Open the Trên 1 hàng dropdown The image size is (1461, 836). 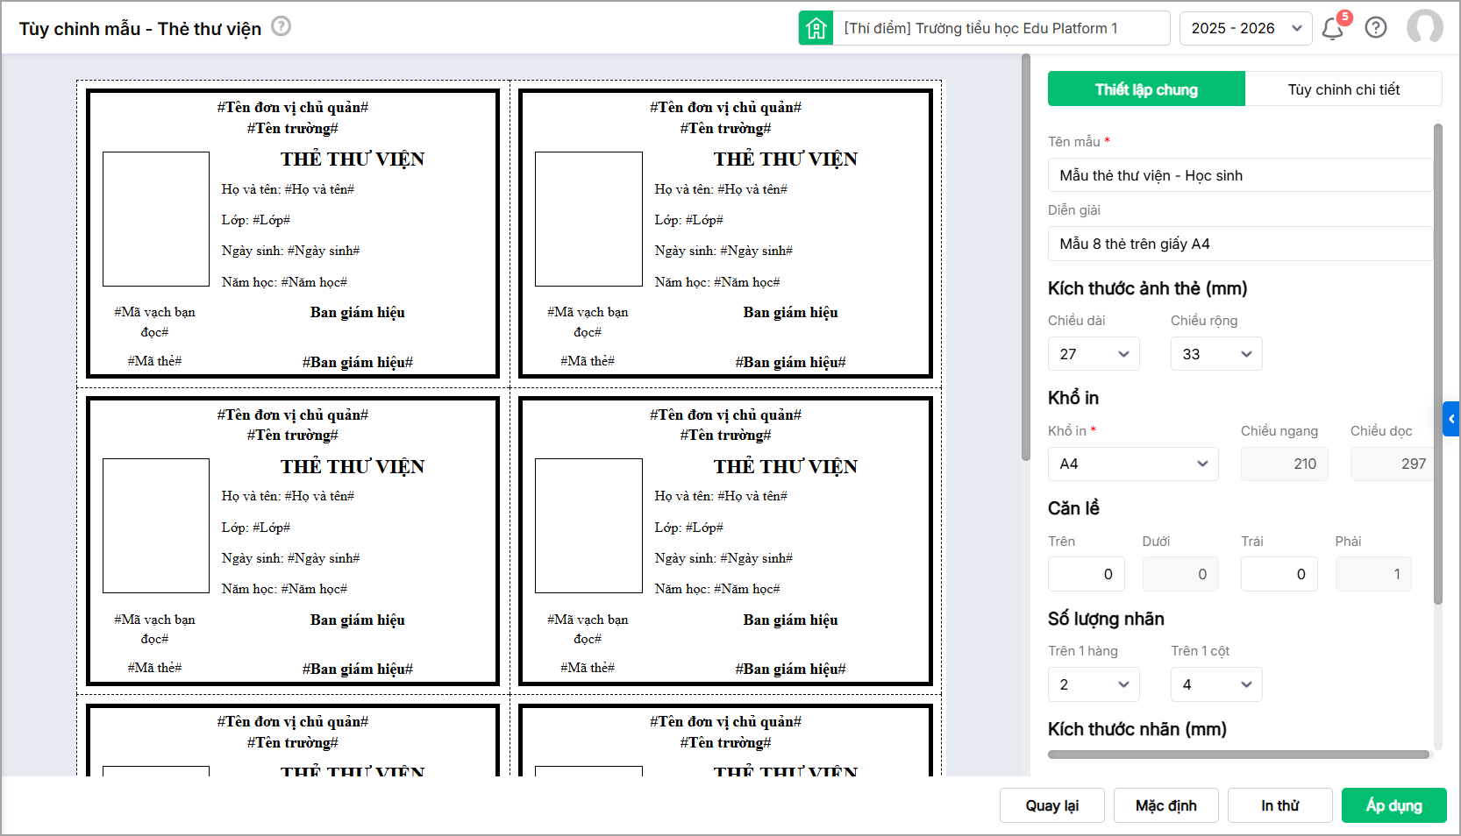click(x=1094, y=684)
